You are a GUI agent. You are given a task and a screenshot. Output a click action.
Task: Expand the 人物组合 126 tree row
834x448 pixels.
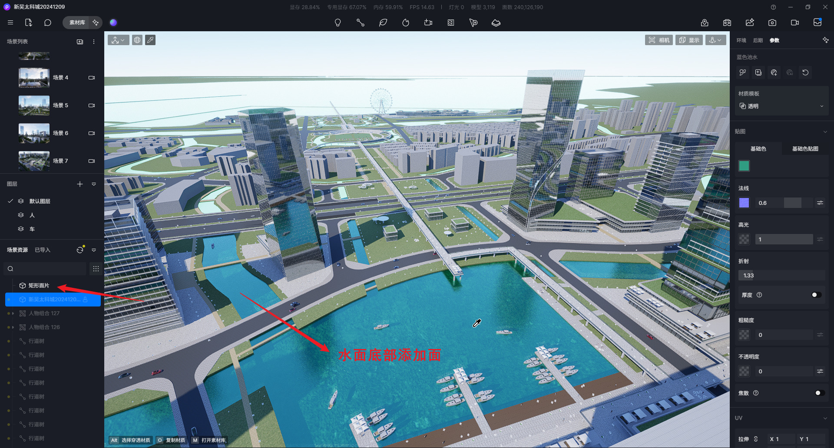click(13, 327)
